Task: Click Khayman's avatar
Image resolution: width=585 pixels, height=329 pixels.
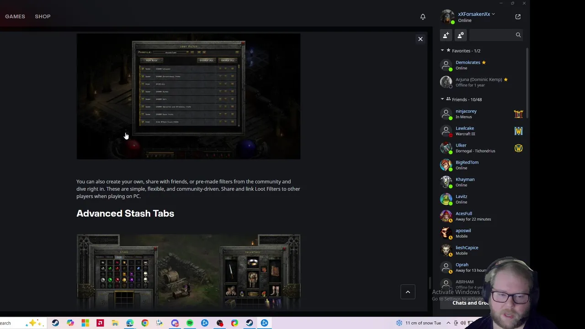Action: coord(446,182)
